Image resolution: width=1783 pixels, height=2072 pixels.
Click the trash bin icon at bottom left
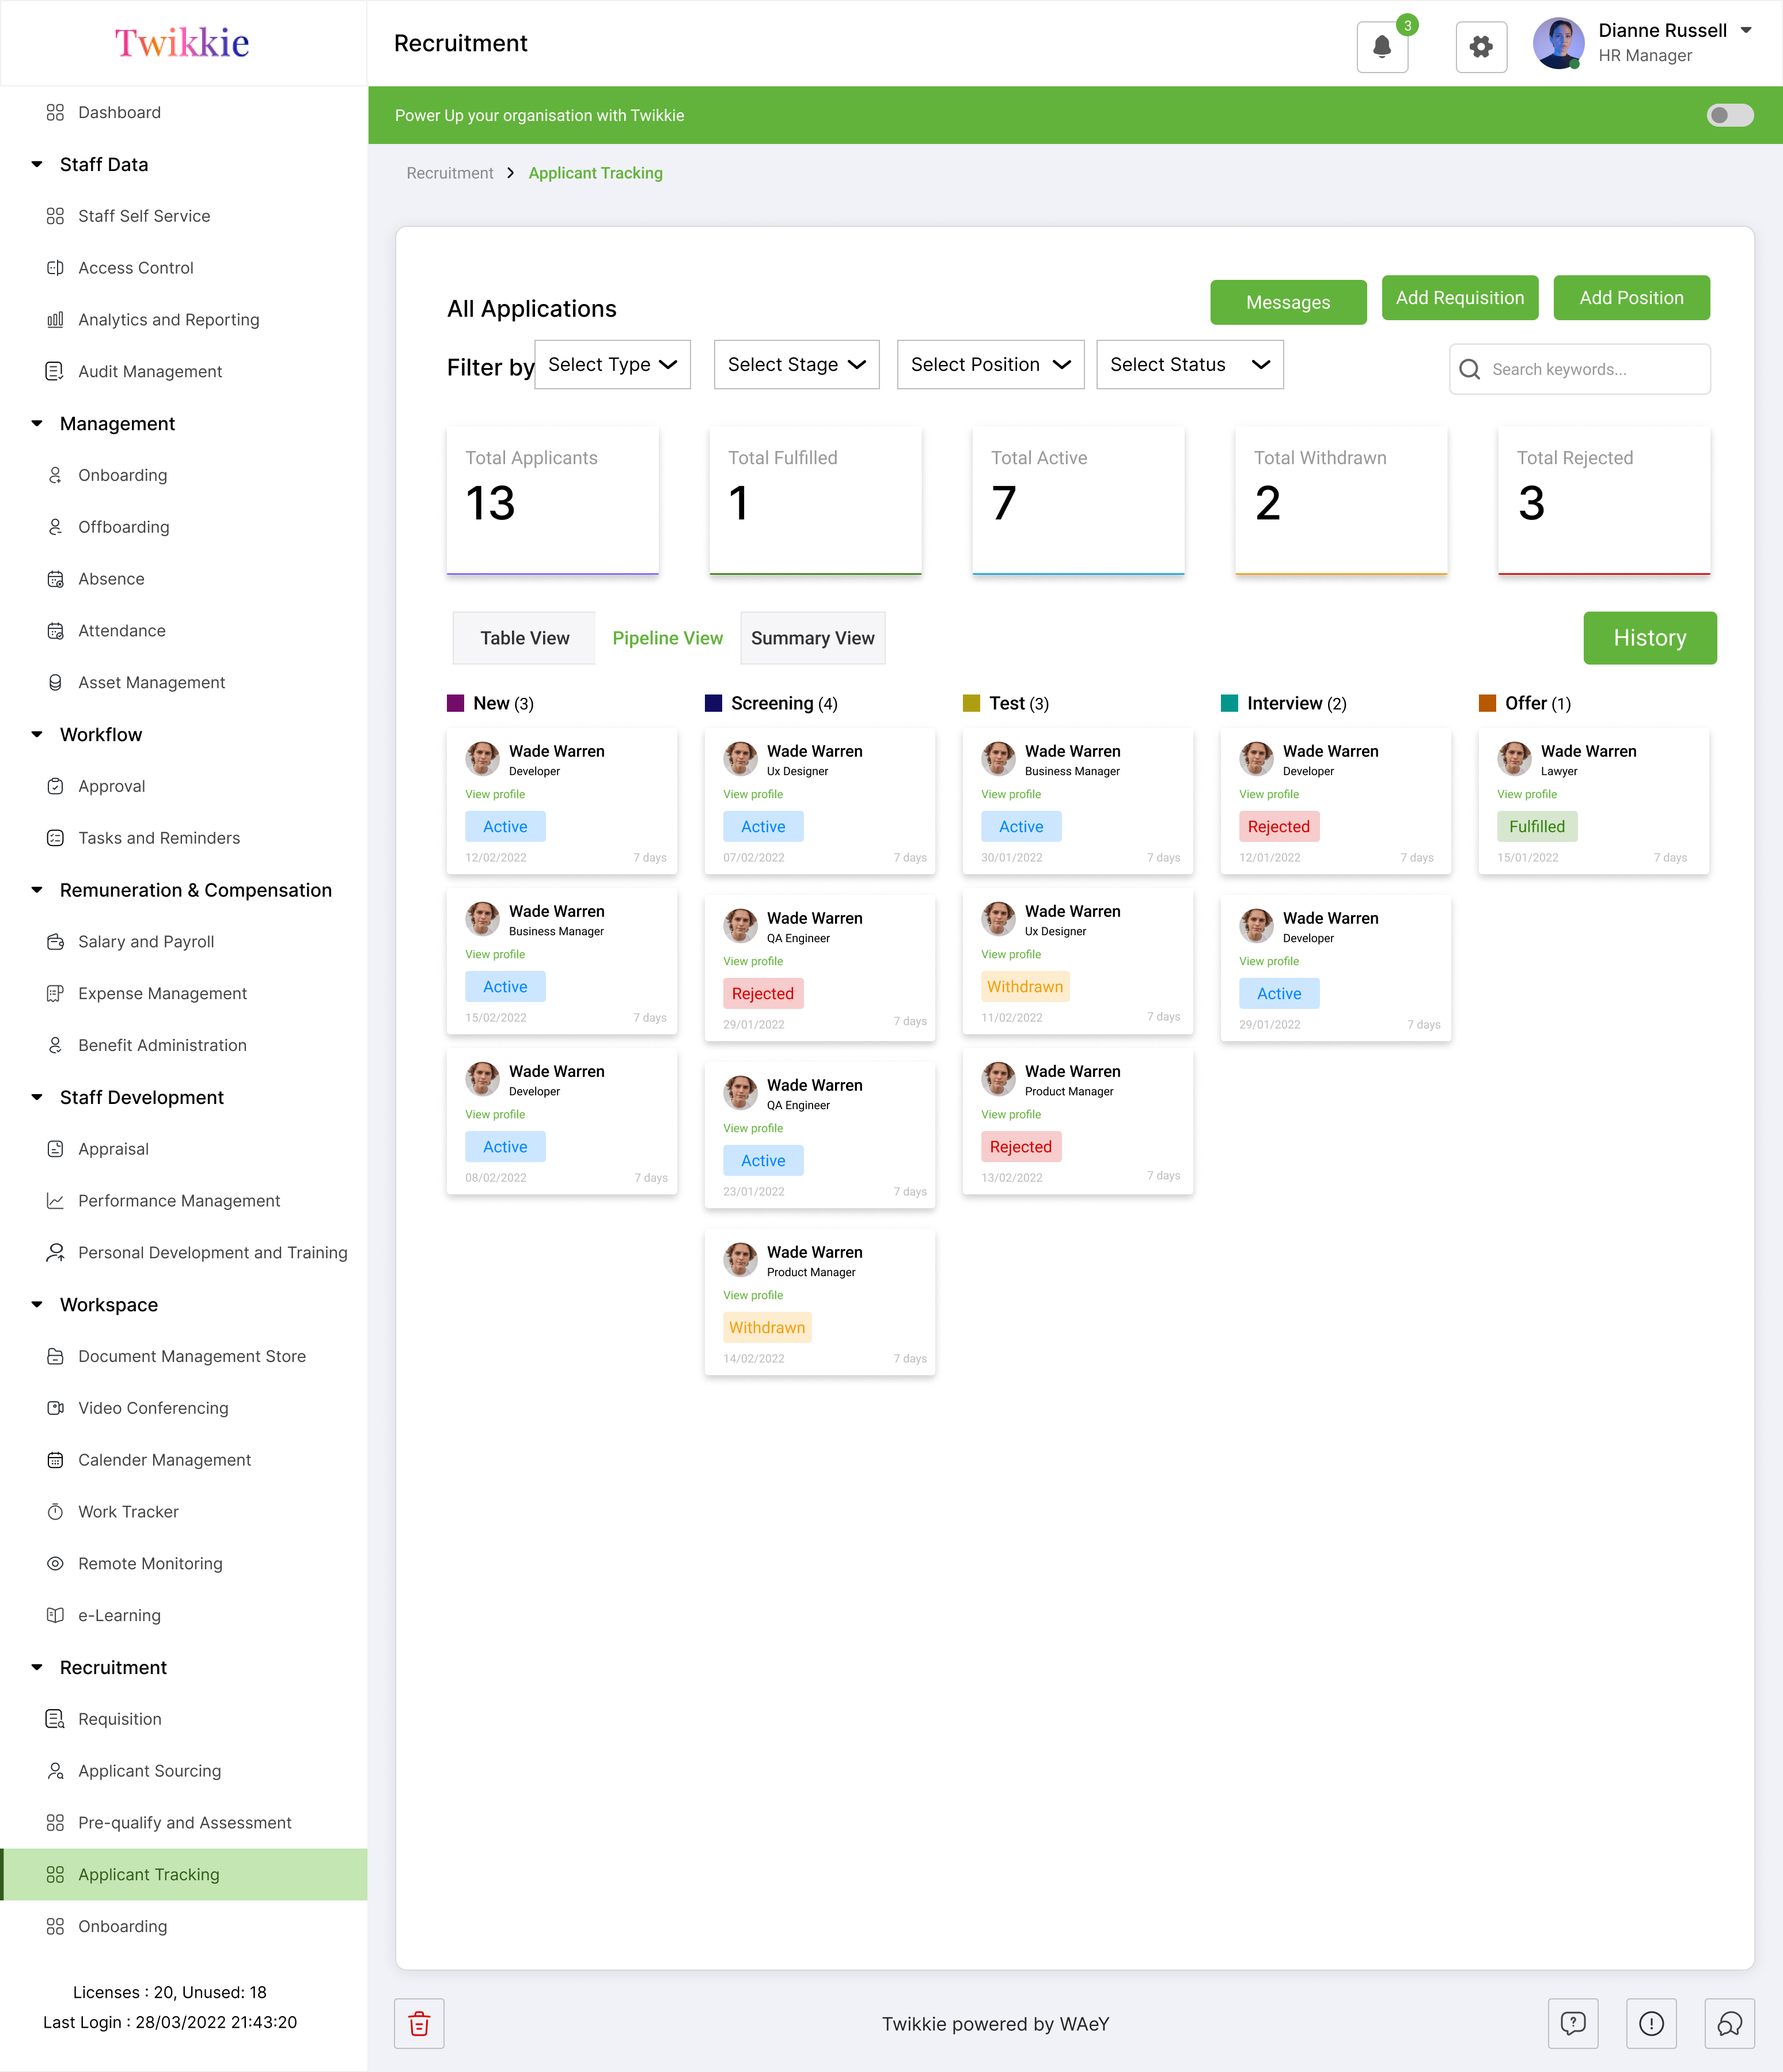point(419,2023)
